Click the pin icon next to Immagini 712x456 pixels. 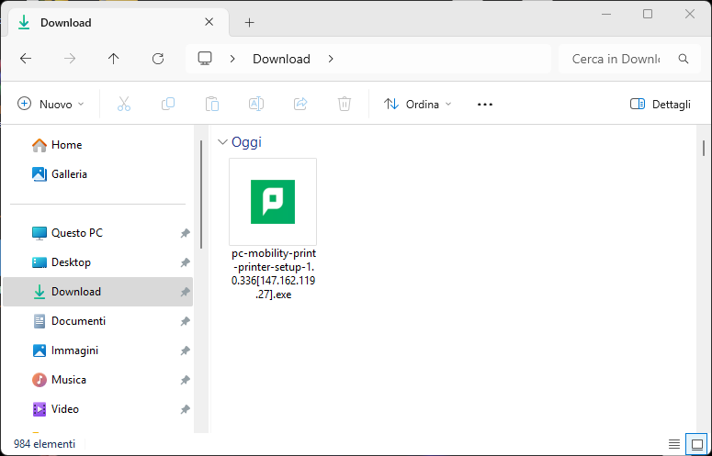tap(185, 350)
